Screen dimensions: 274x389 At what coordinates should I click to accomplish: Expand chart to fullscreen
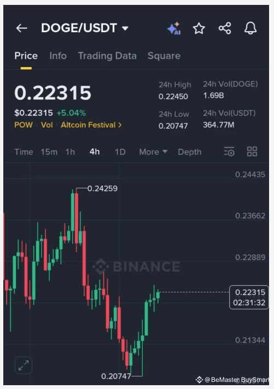tap(24, 365)
